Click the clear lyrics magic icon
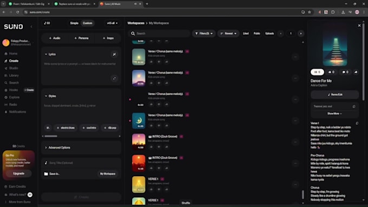Viewport: 368px width, 207px height. [114, 54]
